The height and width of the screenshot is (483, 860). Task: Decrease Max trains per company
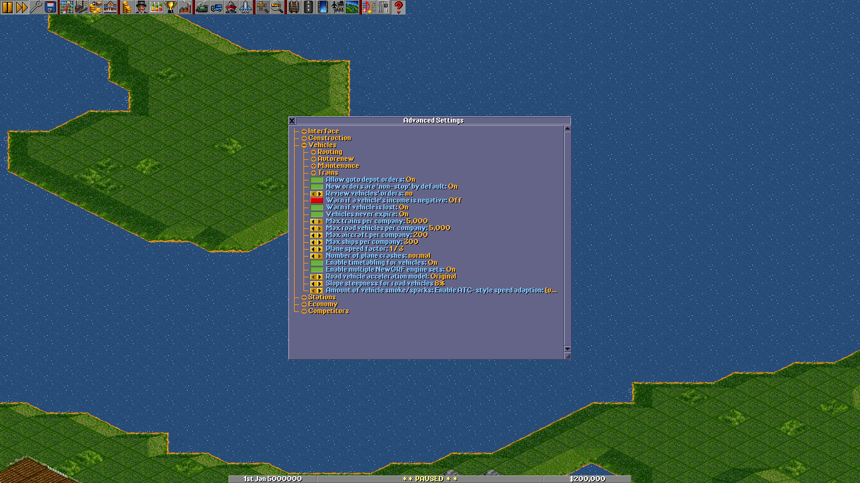coord(314,221)
